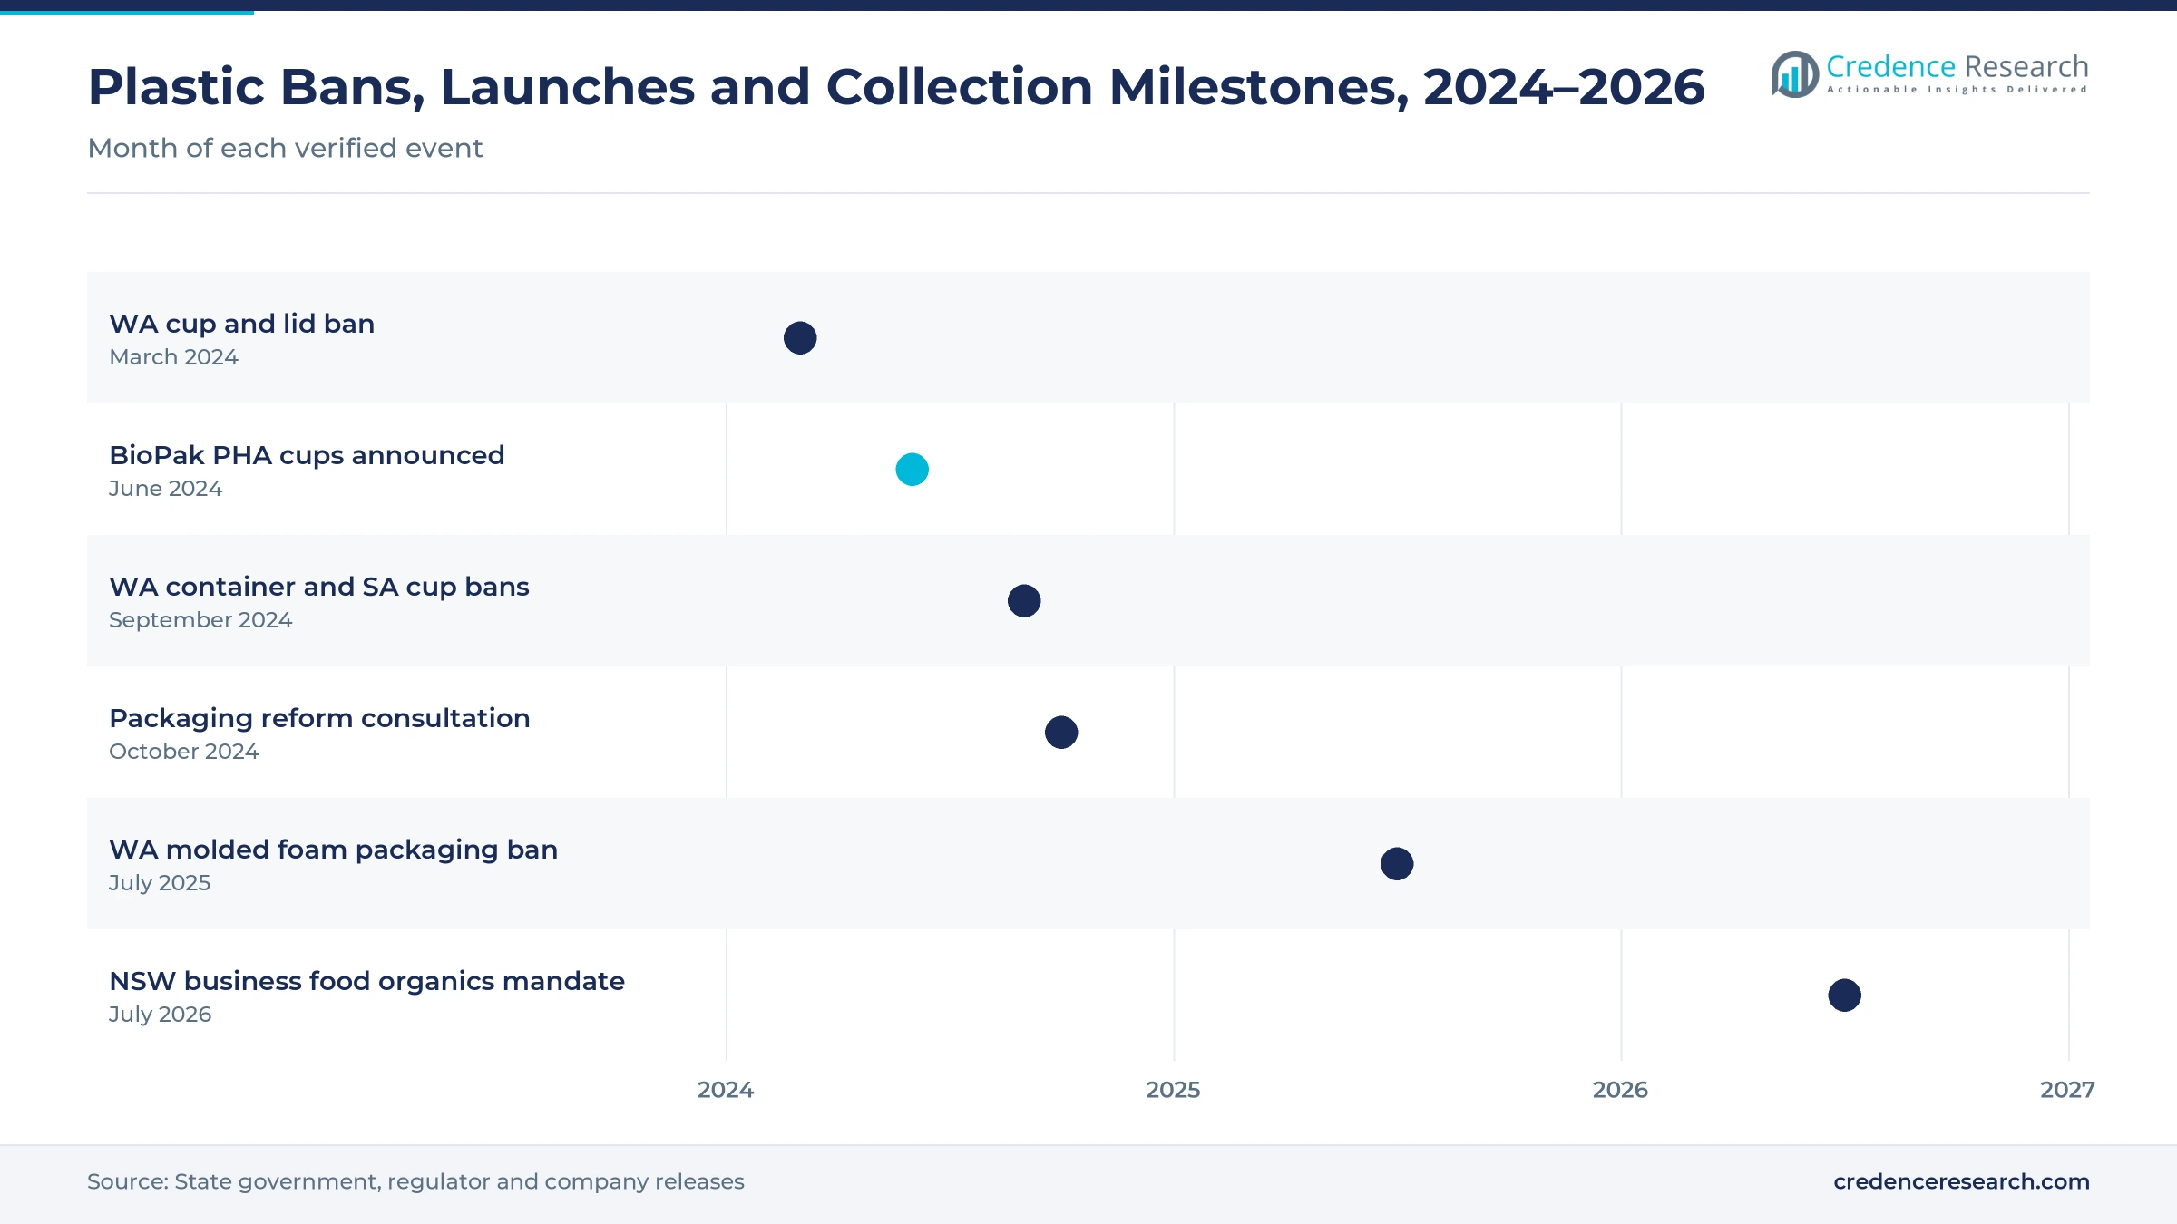
Task: Click the subtitle 'Month of each verified event'
Action: point(285,148)
